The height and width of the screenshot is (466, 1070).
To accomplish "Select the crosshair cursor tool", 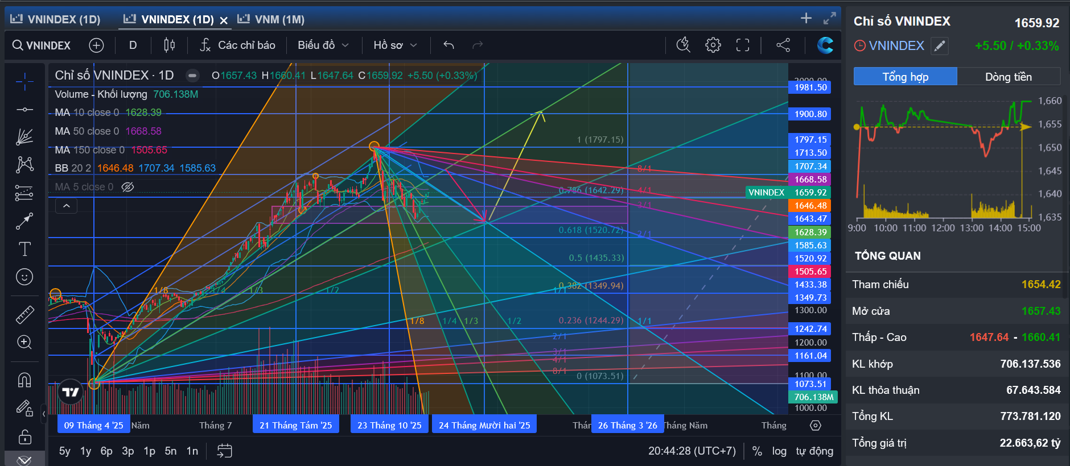I will pyautogui.click(x=24, y=82).
